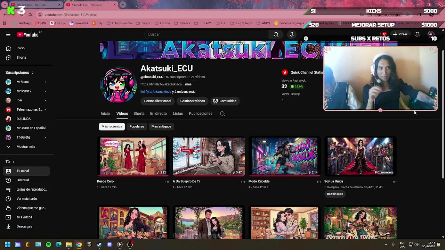Open options menu for Desde Cero

(x=167, y=182)
